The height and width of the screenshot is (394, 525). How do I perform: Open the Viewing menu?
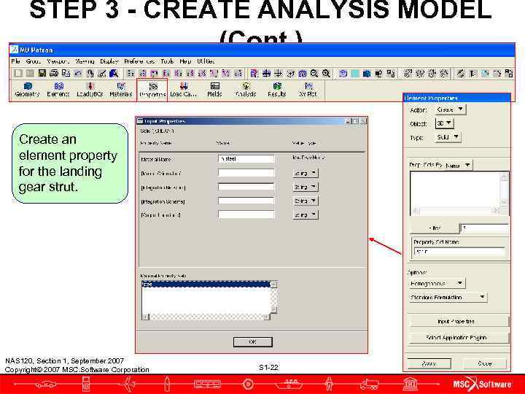pos(85,61)
